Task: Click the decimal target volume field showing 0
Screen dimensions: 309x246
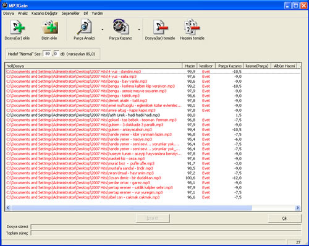Action: point(56,54)
